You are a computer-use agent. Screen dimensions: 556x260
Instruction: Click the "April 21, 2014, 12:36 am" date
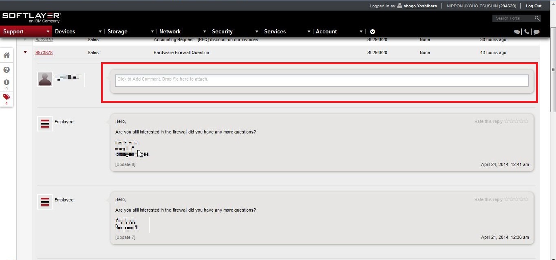coord(505,237)
